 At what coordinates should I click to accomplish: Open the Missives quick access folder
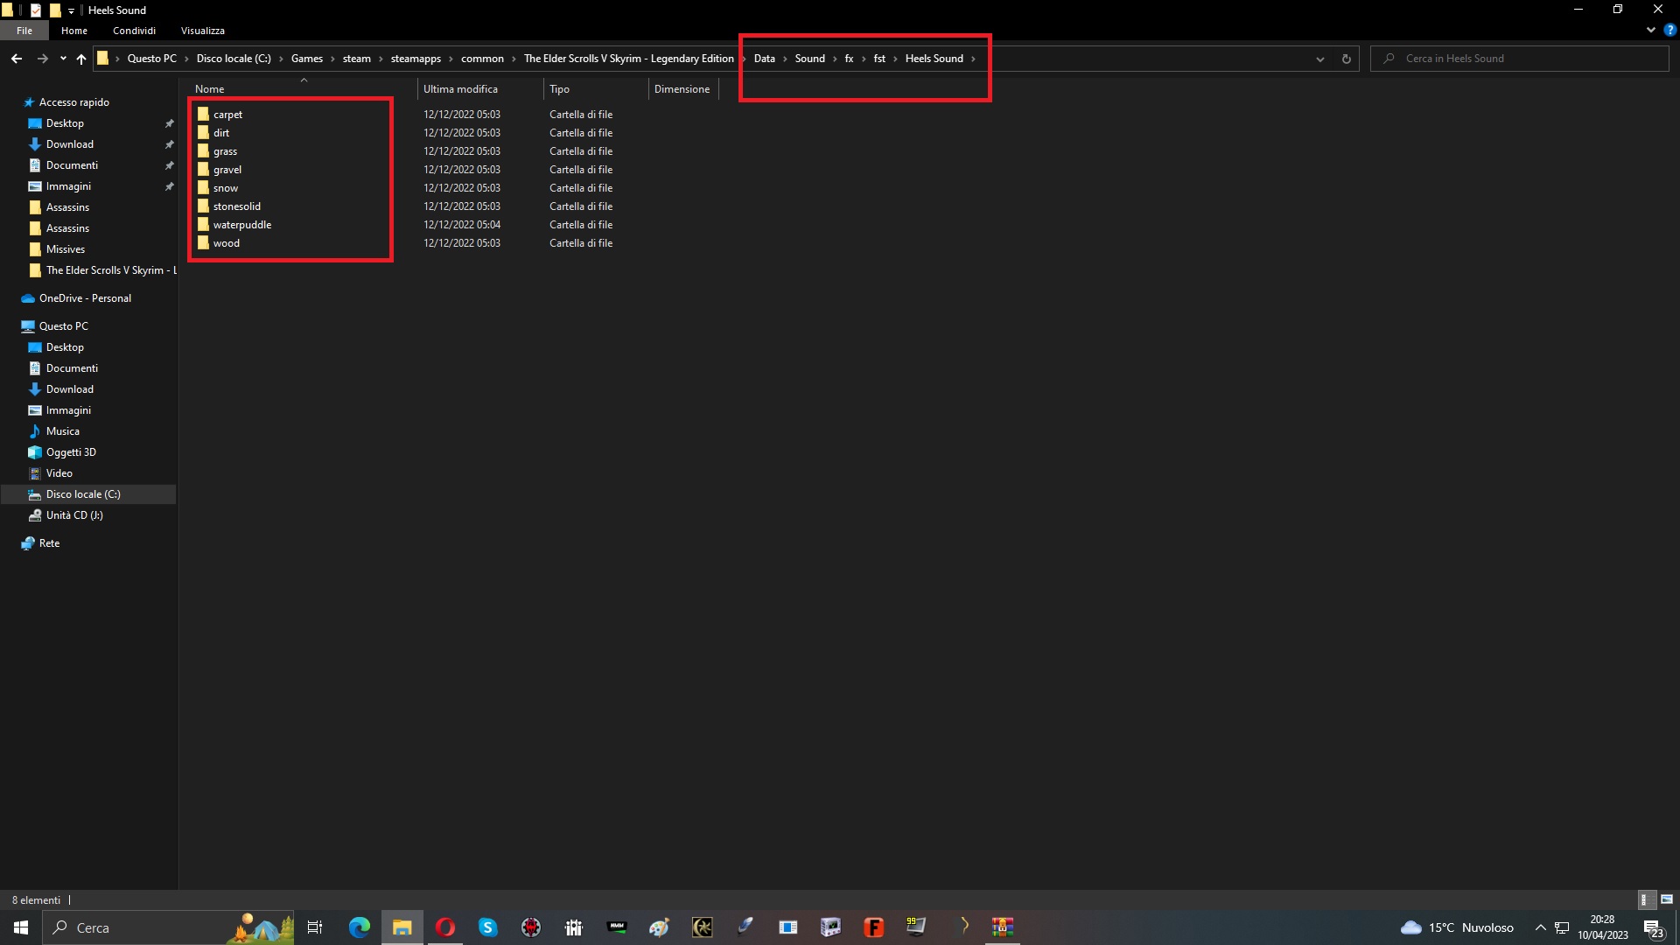click(x=65, y=249)
